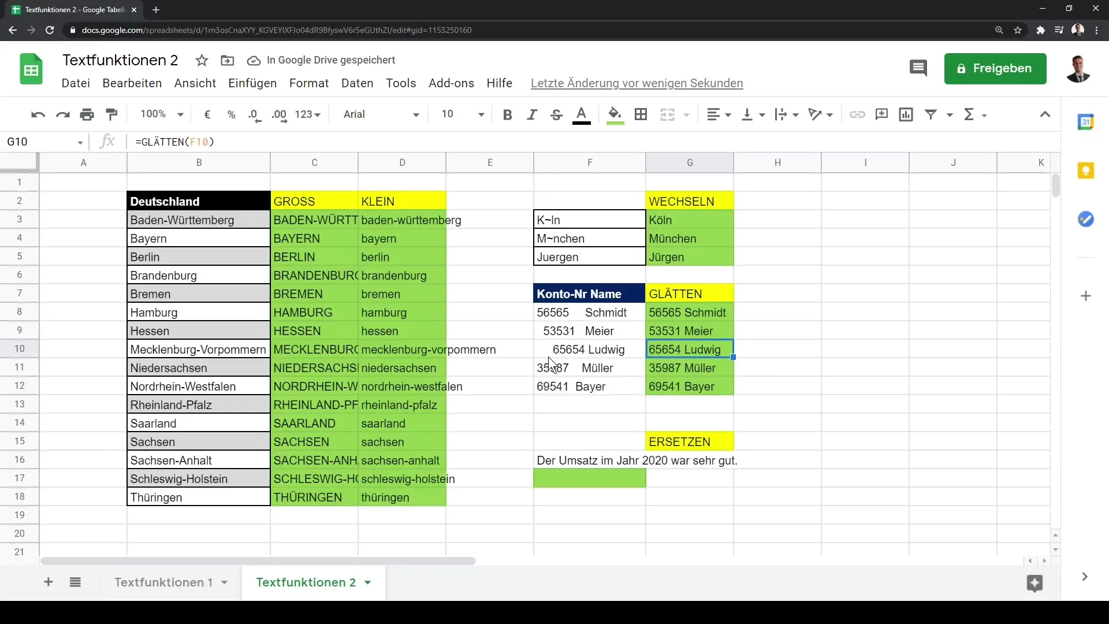Open merge cells type dropdown arrow
The image size is (1109, 624).
point(686,114)
